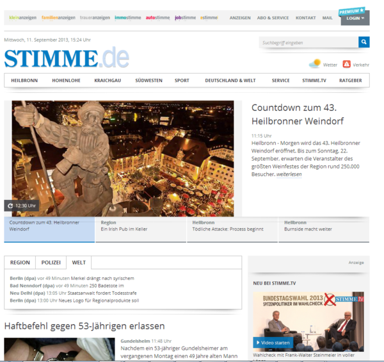Image resolution: width=384 pixels, height=362 pixels.
Task: Switch to the REGION tab
Action: pyautogui.click(x=20, y=263)
